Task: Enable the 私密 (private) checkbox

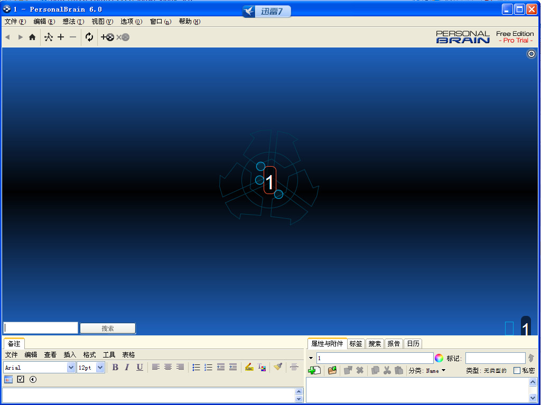Action: point(516,370)
